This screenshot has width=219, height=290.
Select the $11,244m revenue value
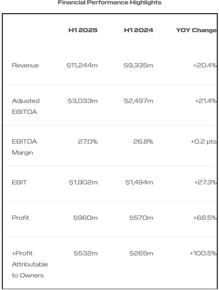tap(82, 66)
